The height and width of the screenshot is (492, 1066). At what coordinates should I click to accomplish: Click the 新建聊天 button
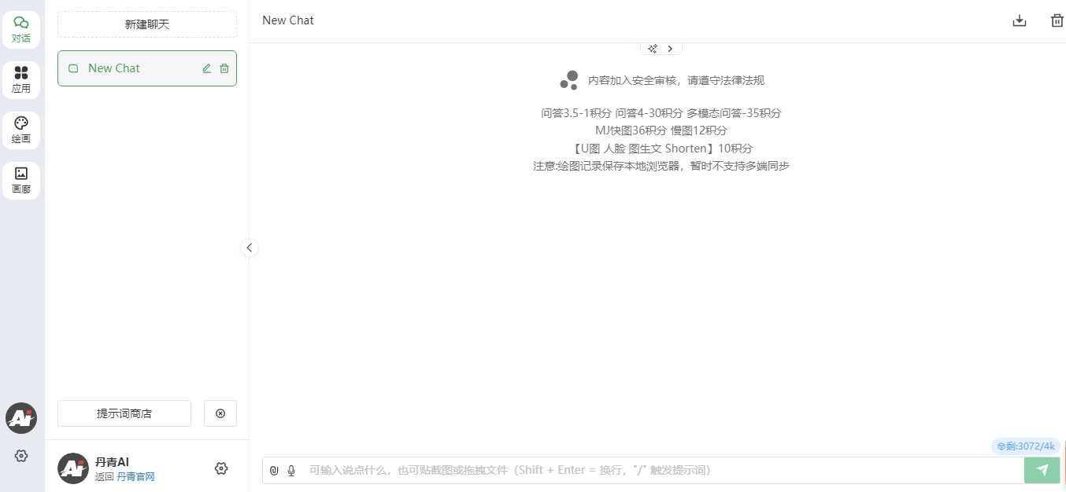(x=147, y=24)
